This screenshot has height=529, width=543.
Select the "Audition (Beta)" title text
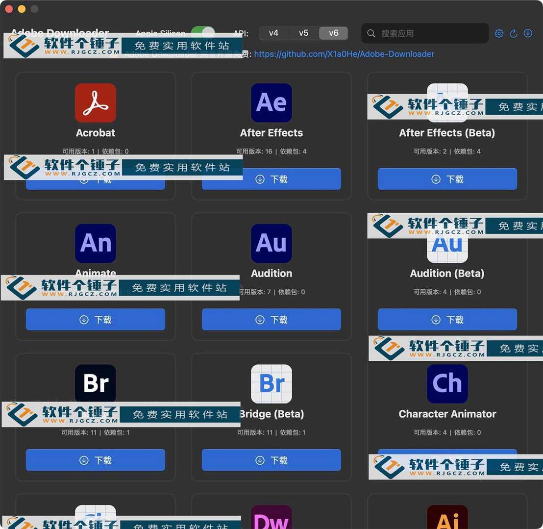click(x=447, y=274)
